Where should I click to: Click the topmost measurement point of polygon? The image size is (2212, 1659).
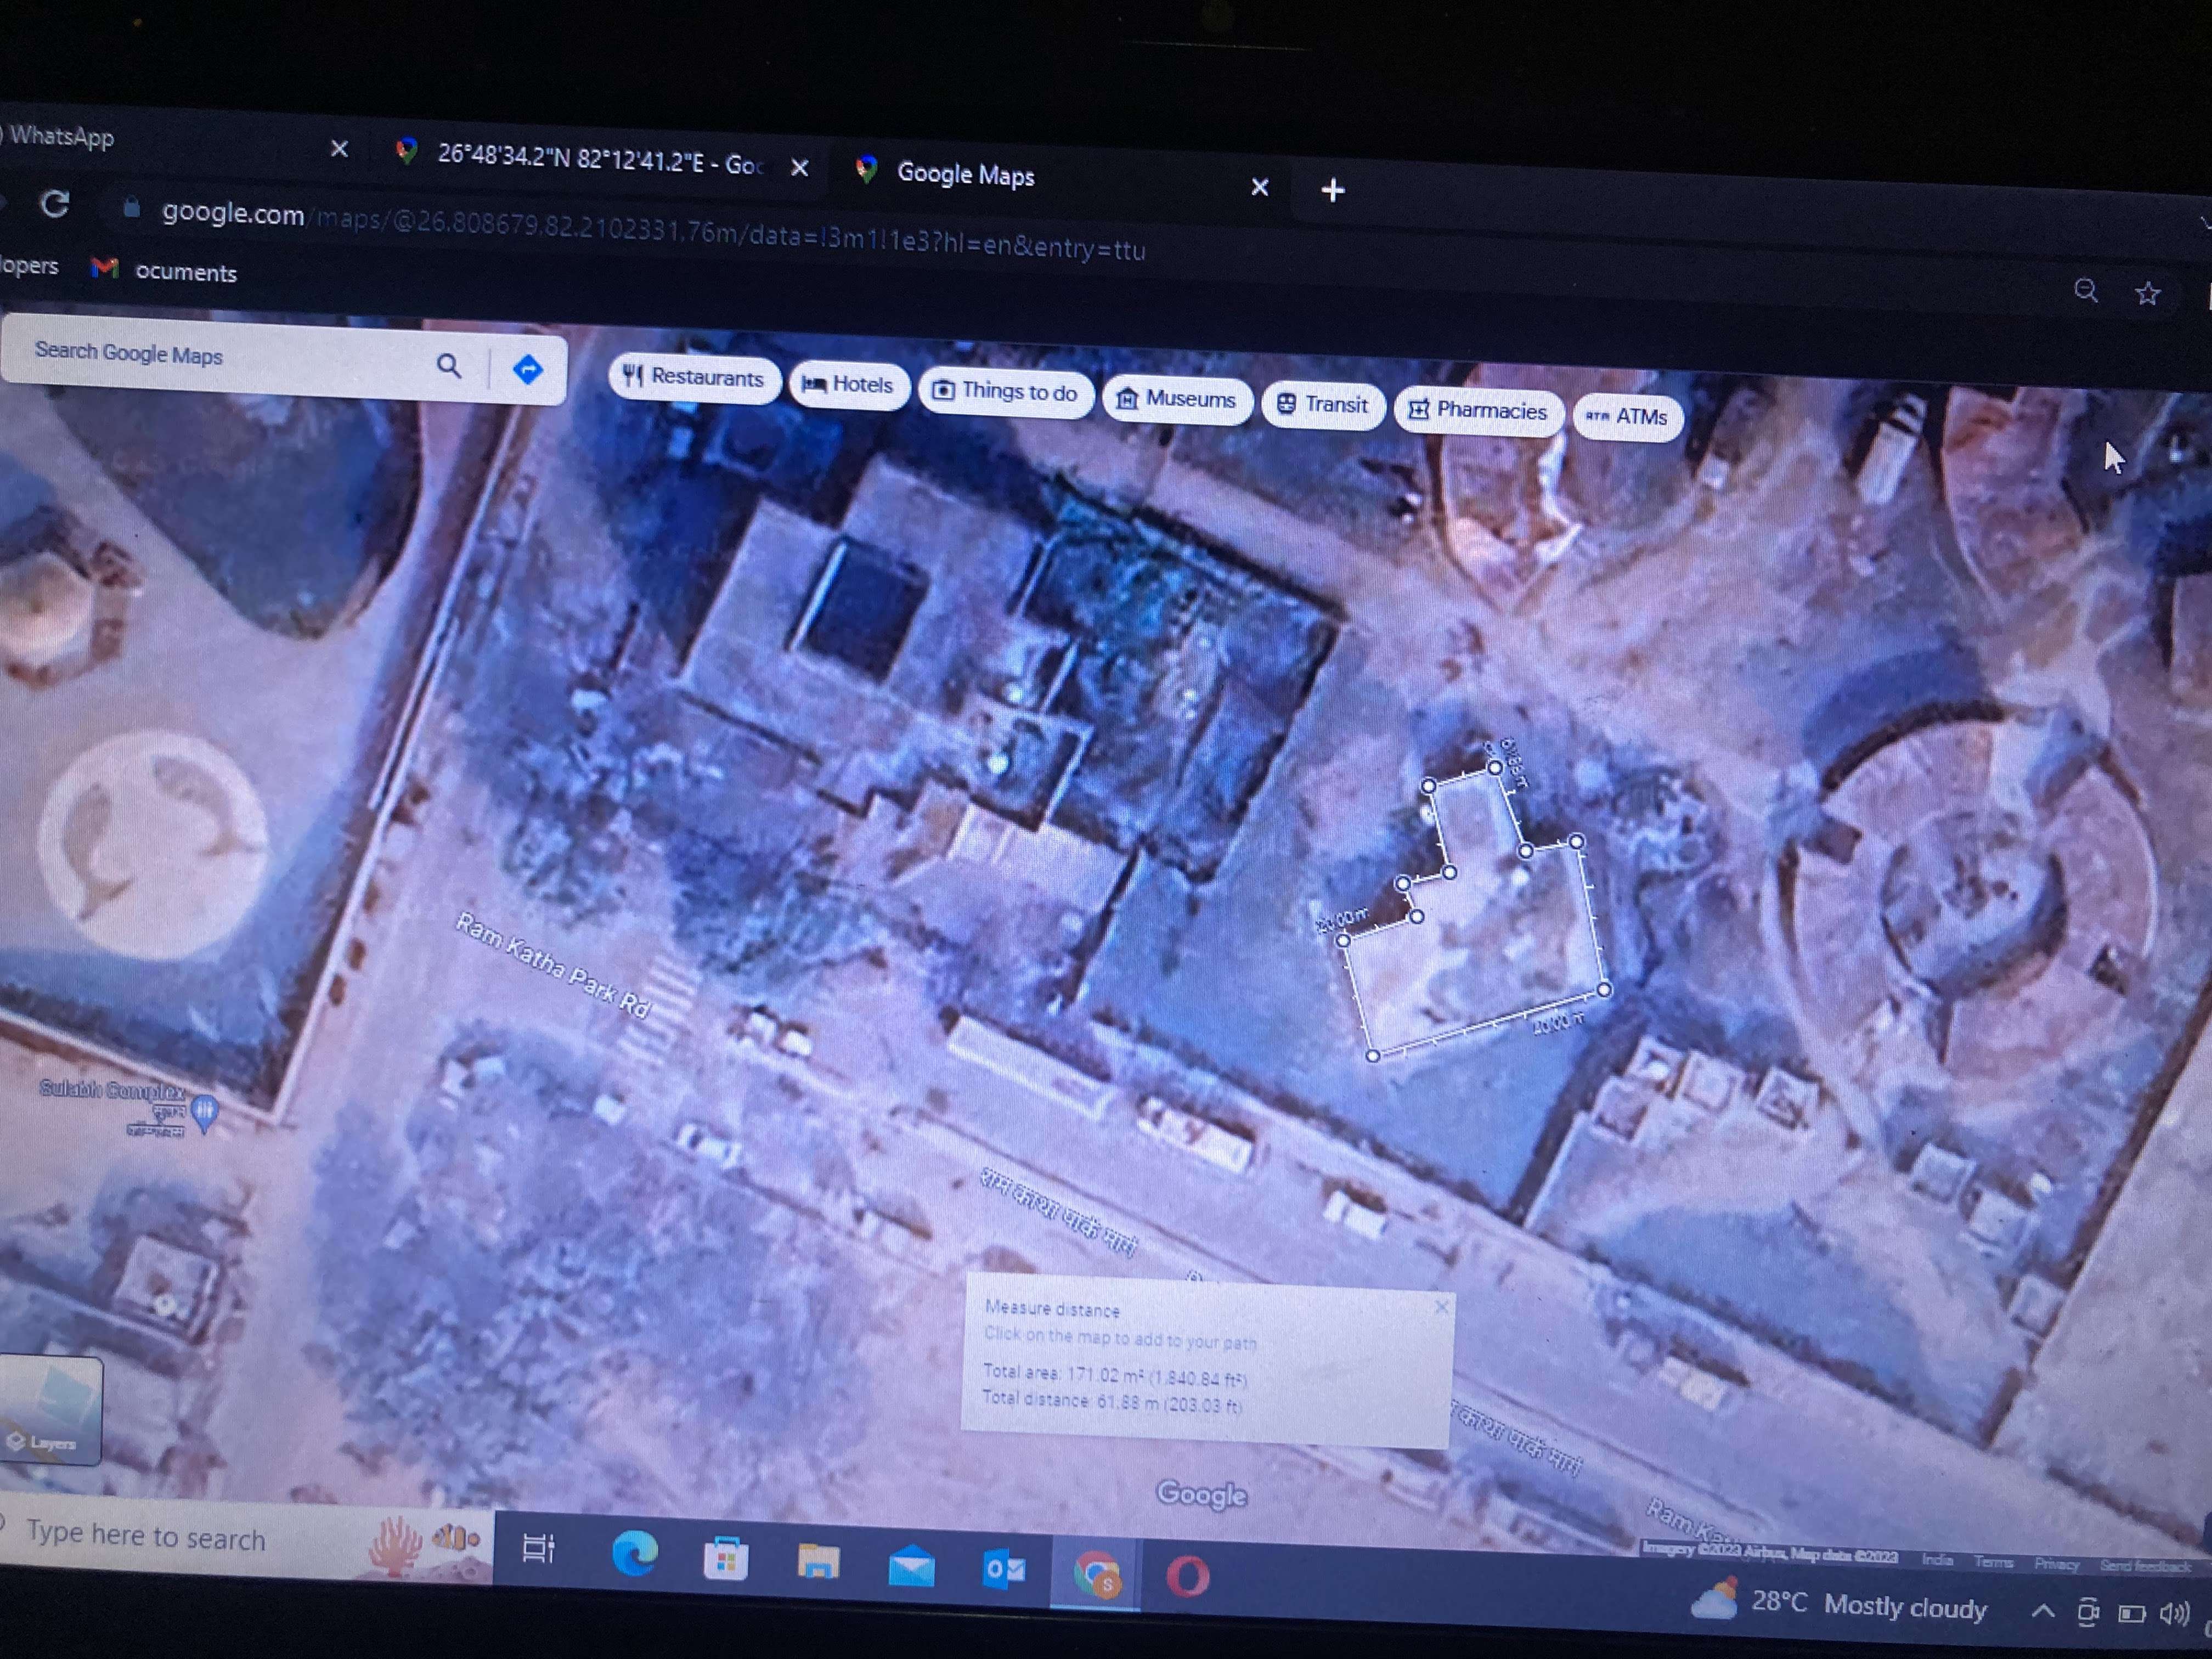[x=1494, y=767]
